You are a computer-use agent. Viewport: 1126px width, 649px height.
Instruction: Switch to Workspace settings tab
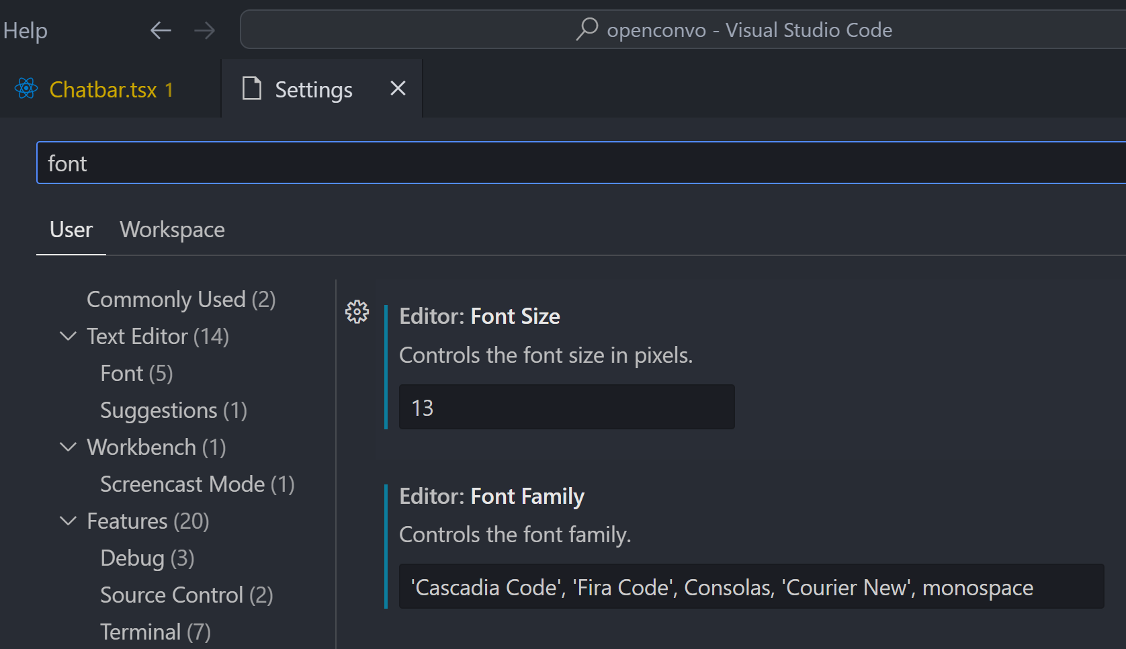click(x=172, y=230)
